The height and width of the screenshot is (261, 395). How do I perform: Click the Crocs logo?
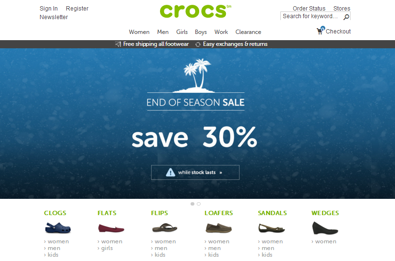(x=195, y=11)
